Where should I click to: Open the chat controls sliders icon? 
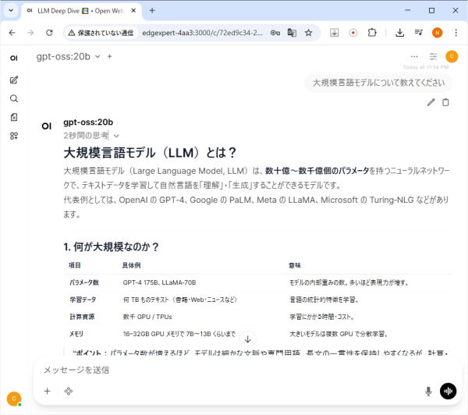click(434, 56)
